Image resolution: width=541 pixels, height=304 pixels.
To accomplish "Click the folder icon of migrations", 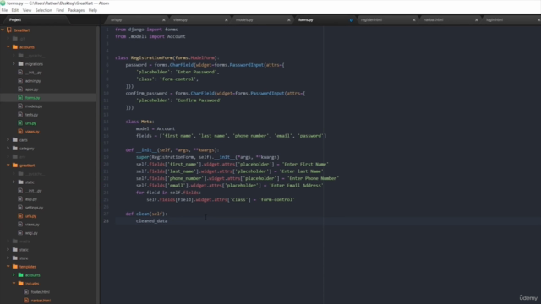I will [x=20, y=64].
